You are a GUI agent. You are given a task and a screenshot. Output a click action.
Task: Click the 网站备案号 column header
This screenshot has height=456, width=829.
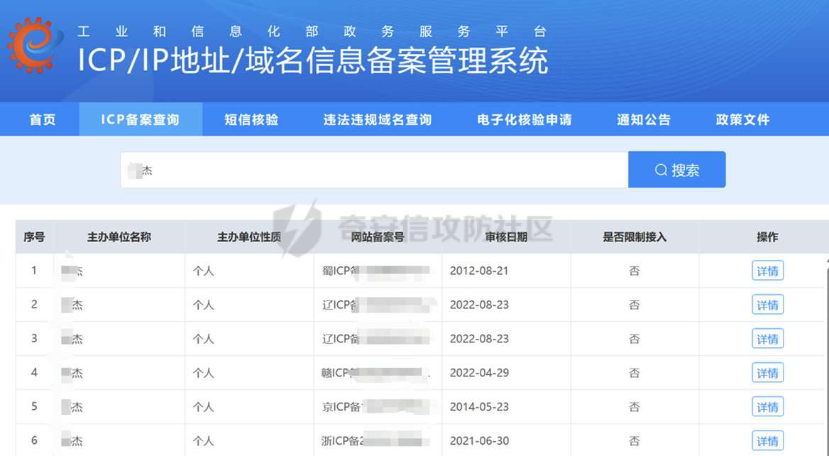pyautogui.click(x=378, y=237)
